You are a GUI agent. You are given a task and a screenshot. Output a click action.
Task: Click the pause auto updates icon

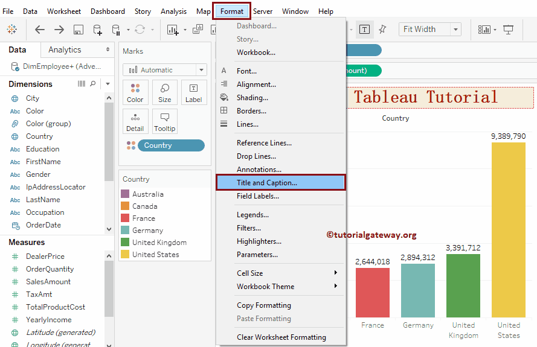116,30
